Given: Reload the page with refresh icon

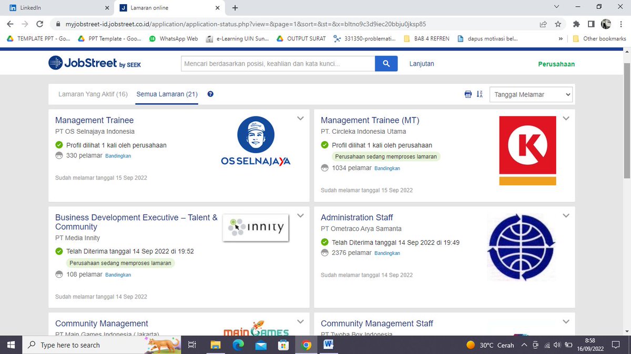Looking at the screenshot, I should point(39,24).
